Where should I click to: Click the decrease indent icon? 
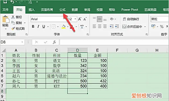112,26
